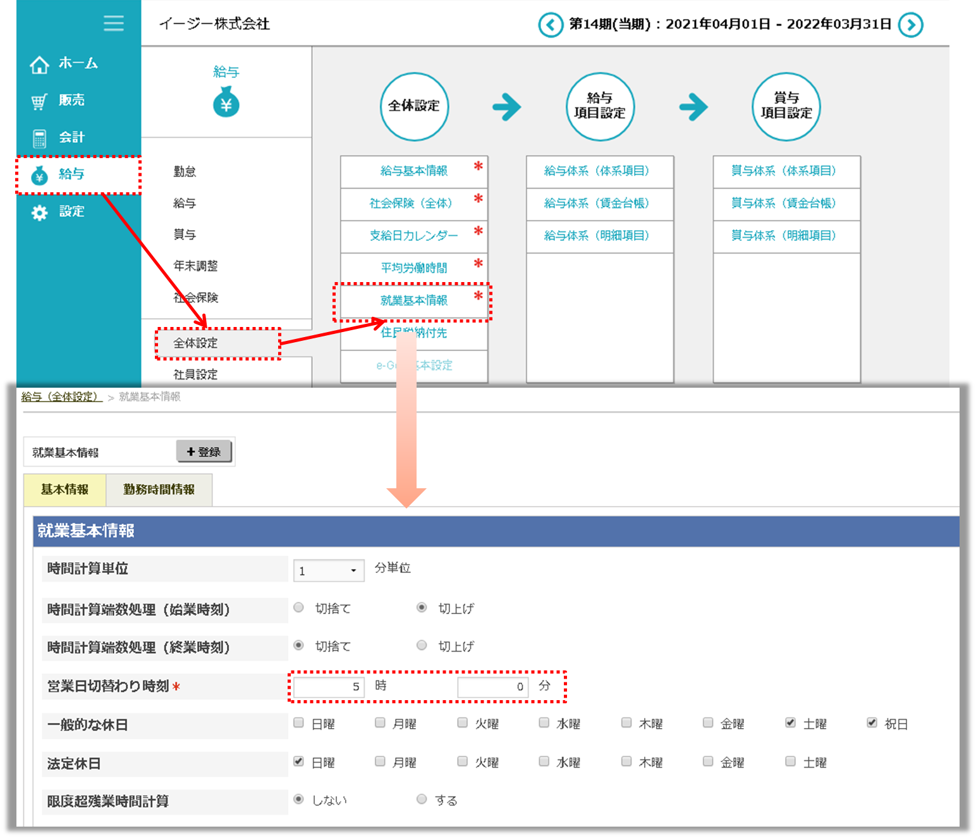Open Sales via the shopping cart icon
This screenshot has height=838, width=976.
tap(39, 101)
